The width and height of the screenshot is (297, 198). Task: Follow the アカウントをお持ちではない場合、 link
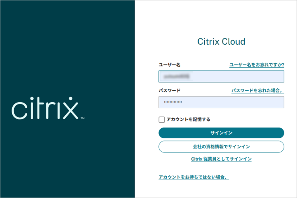[x=193, y=177]
